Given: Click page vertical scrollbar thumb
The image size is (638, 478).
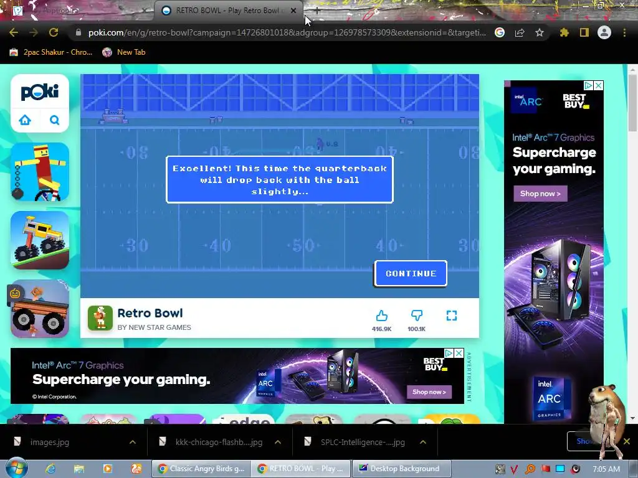Looking at the screenshot, I should [632, 103].
